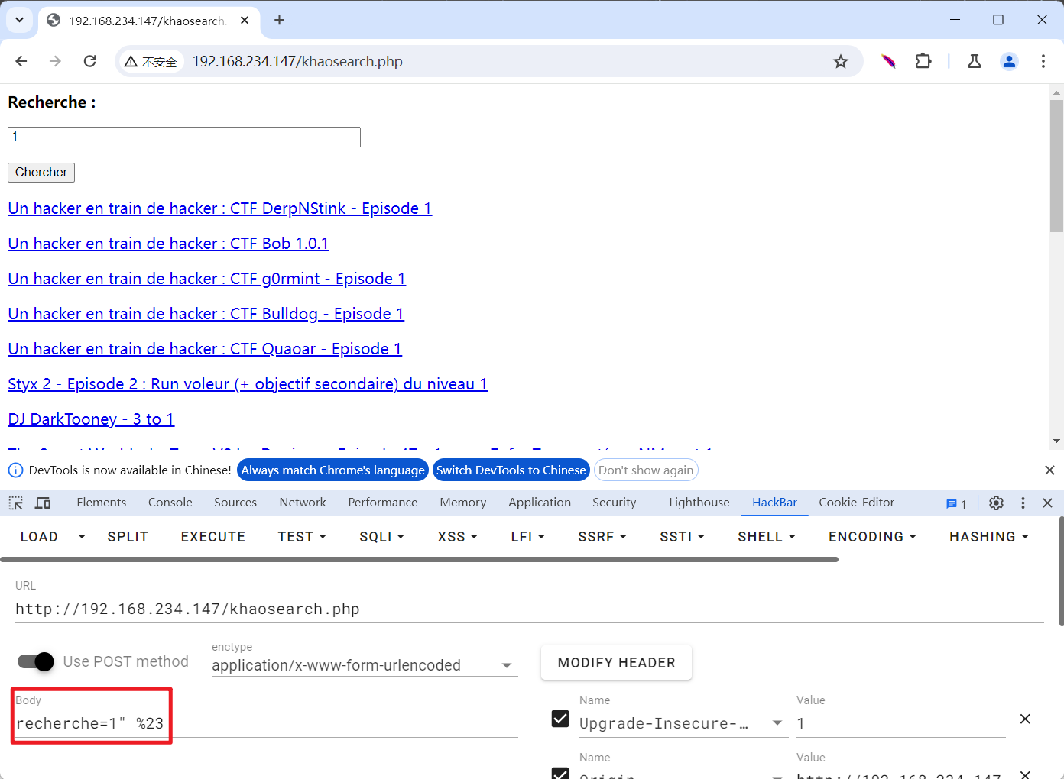The width and height of the screenshot is (1064, 779).
Task: Click Switch DevTools to Chinese
Action: [511, 470]
